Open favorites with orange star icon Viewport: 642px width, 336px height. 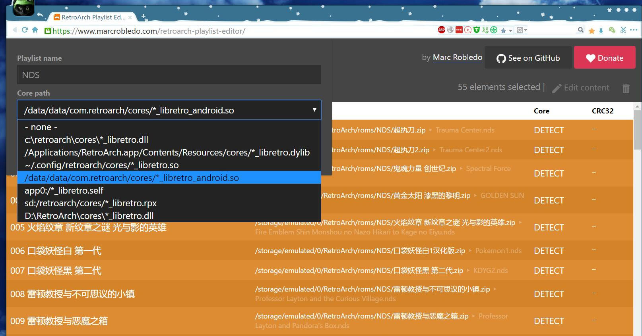pyautogui.click(x=592, y=31)
